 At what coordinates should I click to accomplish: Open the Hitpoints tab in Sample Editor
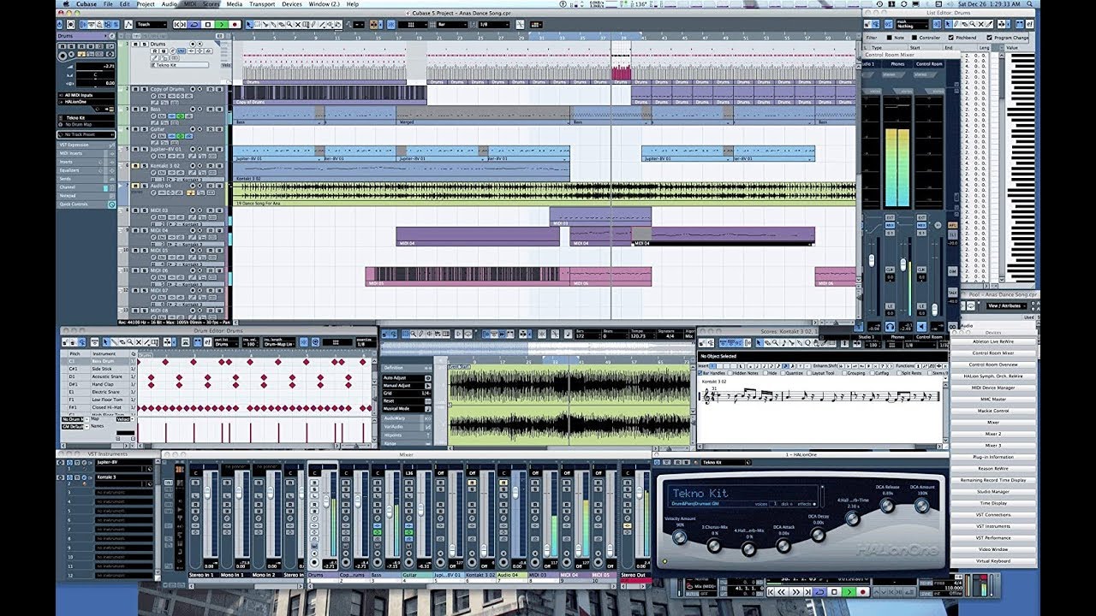(x=407, y=435)
